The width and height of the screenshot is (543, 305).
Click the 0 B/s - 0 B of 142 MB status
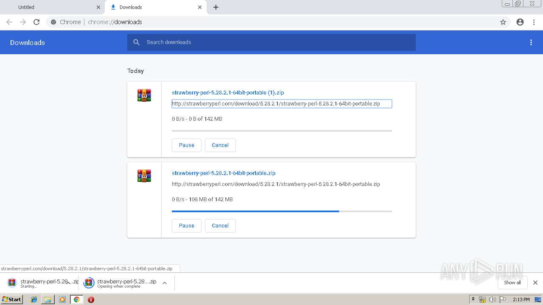197,119
